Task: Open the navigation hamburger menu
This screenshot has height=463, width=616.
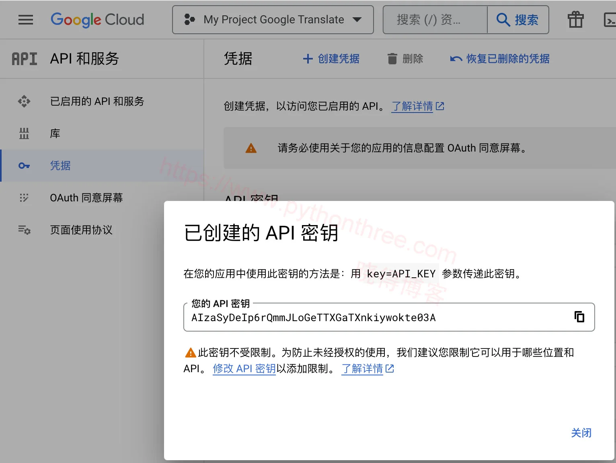Action: [x=25, y=19]
